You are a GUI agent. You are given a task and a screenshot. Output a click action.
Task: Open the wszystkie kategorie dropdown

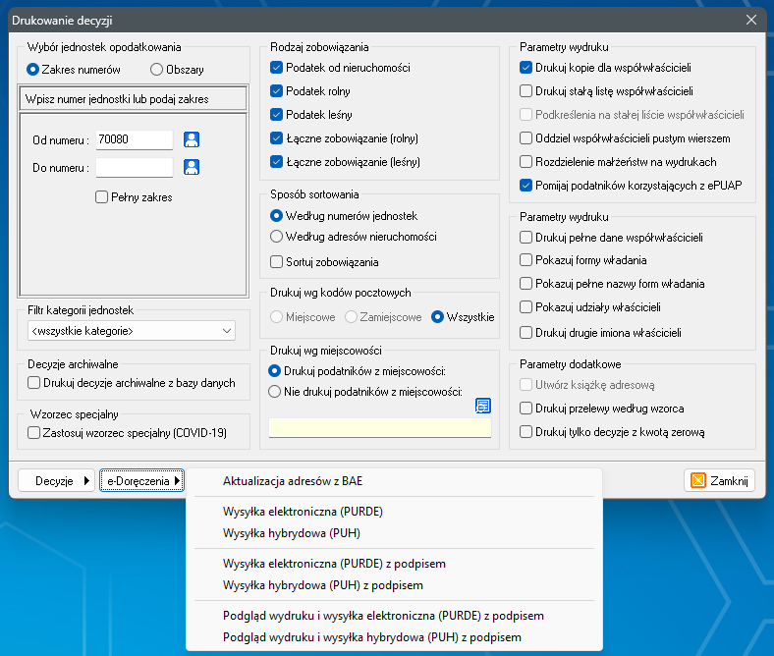(132, 331)
